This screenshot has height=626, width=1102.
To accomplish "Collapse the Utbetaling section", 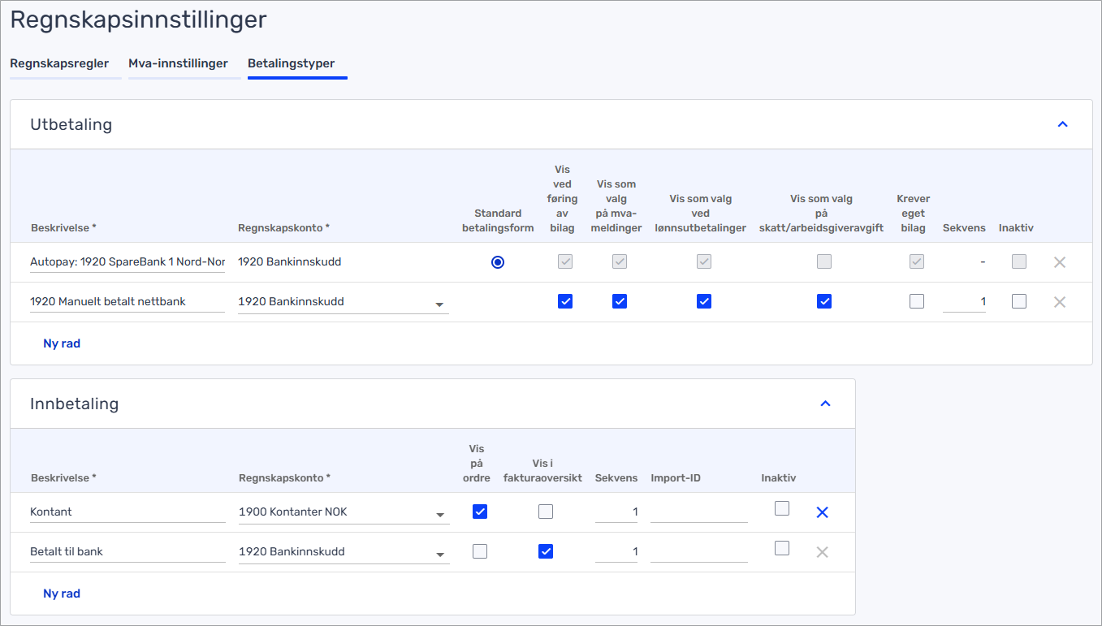I will point(1062,124).
